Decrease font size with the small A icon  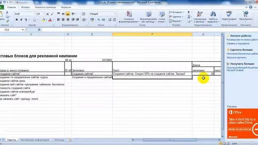(52, 14)
